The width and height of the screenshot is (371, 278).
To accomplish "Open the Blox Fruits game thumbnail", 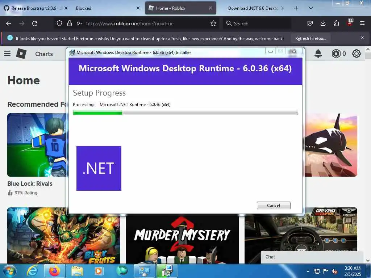I will [x=63, y=236].
